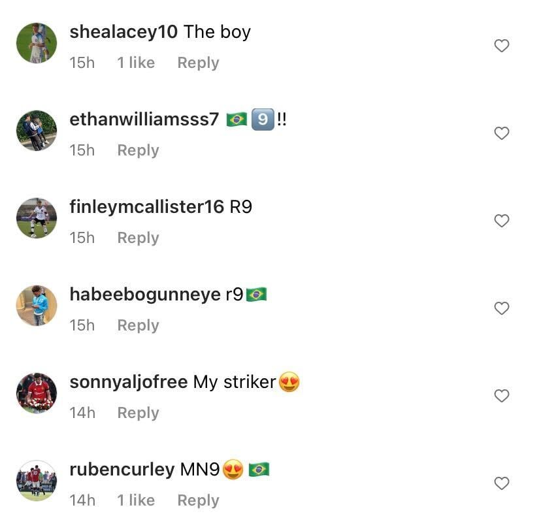Like shealacey10's comment with the heart
Image resolution: width=541 pixels, height=516 pixels.
click(x=501, y=46)
